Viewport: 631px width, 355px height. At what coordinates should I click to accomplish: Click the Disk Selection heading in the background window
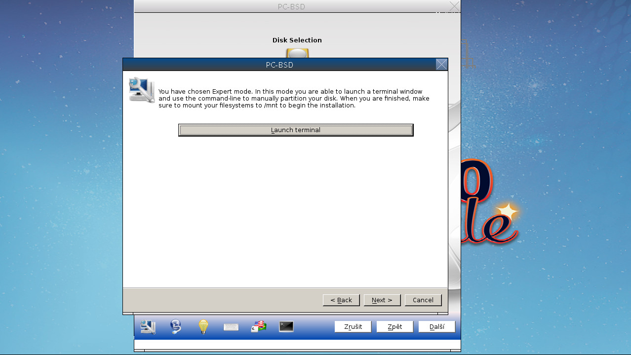tap(297, 40)
